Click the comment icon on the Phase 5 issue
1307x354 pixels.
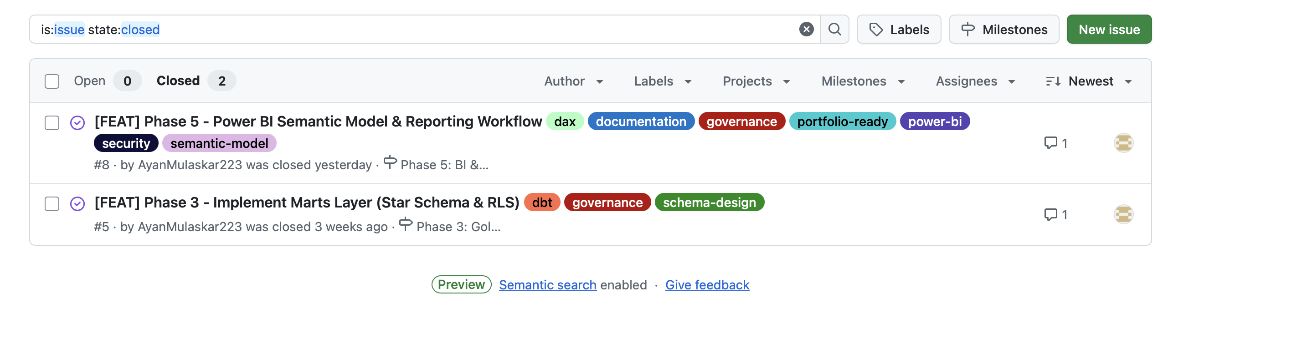[1050, 143]
